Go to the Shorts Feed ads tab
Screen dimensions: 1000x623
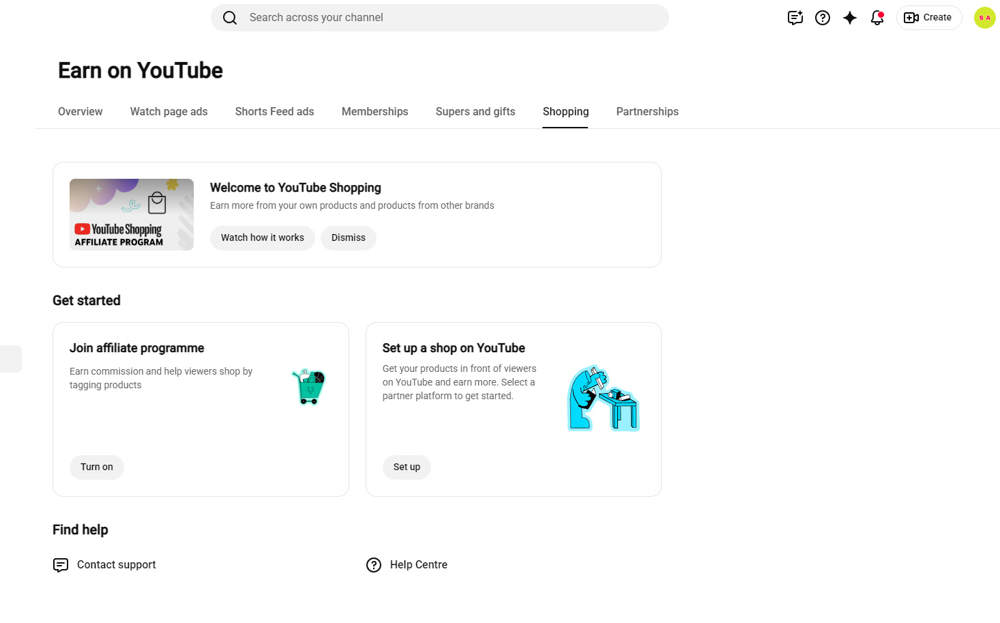(x=275, y=112)
